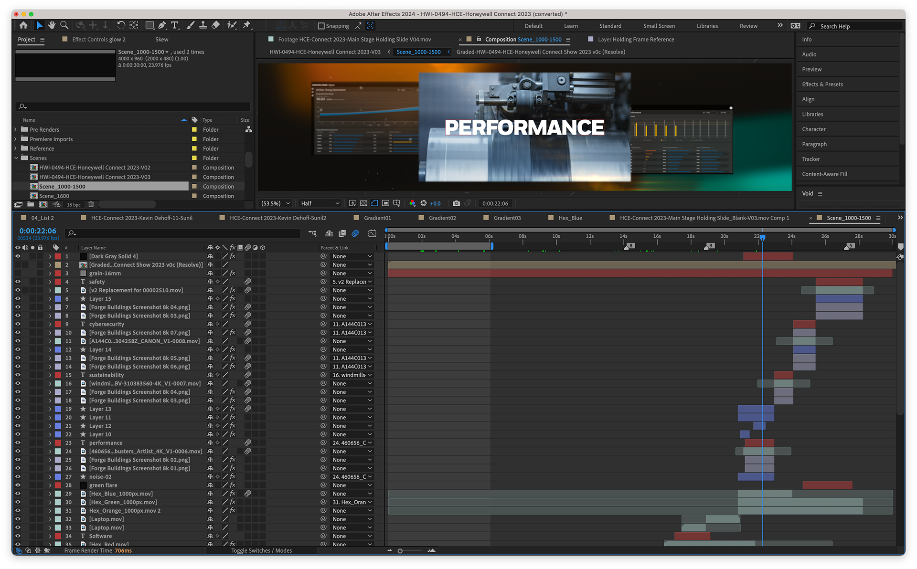Open the Graph Editor
917x569 pixels.
(372, 233)
